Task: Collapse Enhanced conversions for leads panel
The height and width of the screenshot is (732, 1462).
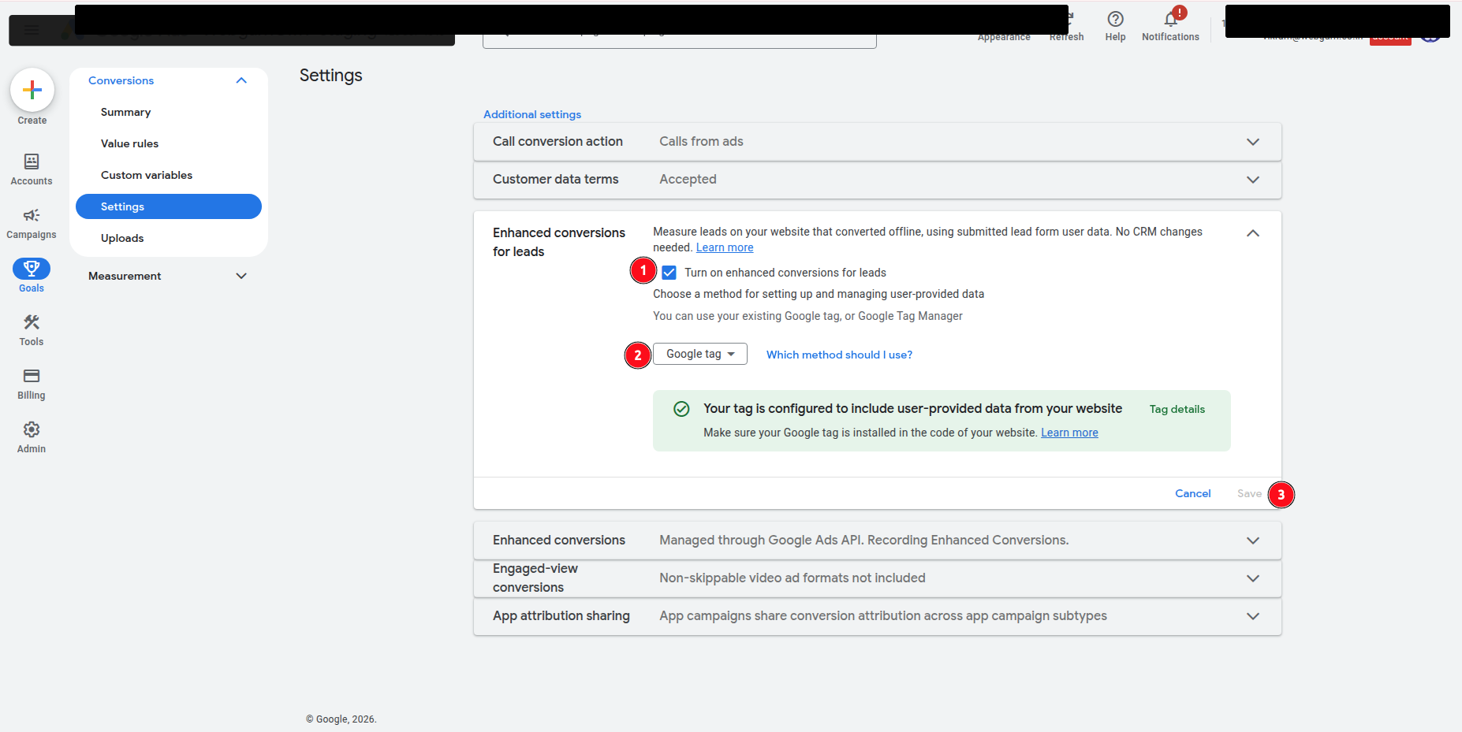Action: (1253, 233)
